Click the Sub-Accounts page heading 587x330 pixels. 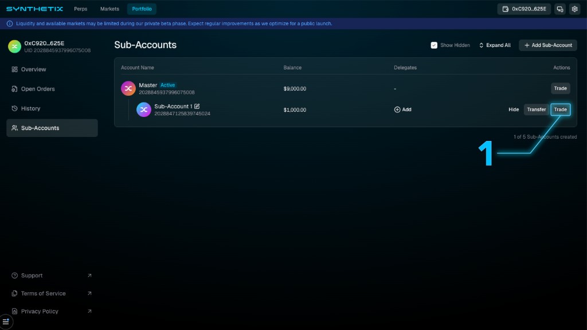(x=145, y=45)
